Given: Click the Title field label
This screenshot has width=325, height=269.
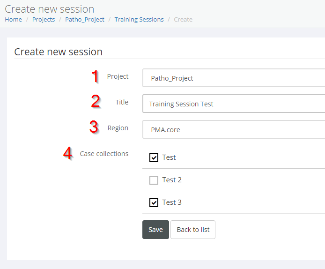Looking at the screenshot, I should [122, 102].
